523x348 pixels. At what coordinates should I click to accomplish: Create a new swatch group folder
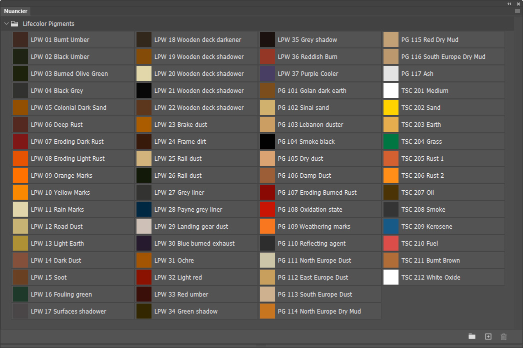[471, 337]
